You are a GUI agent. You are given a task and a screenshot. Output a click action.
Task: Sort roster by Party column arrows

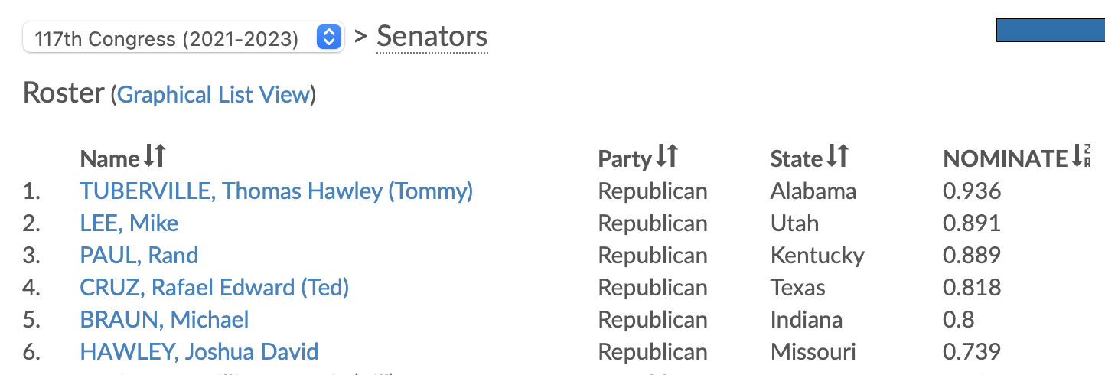(x=667, y=157)
